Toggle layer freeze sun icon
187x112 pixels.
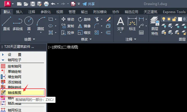(x=169, y=19)
